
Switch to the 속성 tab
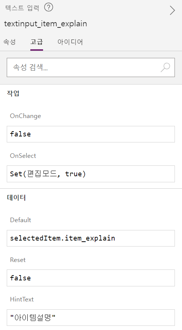[x=9, y=42]
